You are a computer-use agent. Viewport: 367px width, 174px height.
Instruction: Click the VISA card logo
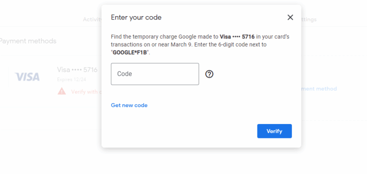coord(27,77)
